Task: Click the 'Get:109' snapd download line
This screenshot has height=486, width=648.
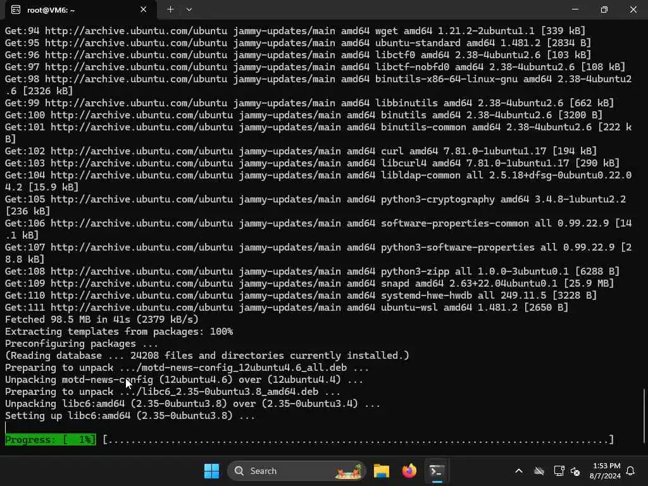Action: 309,283
